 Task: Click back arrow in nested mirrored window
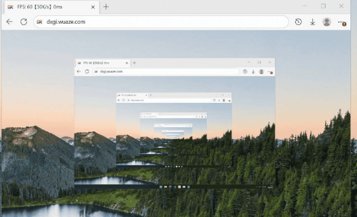pos(79,71)
